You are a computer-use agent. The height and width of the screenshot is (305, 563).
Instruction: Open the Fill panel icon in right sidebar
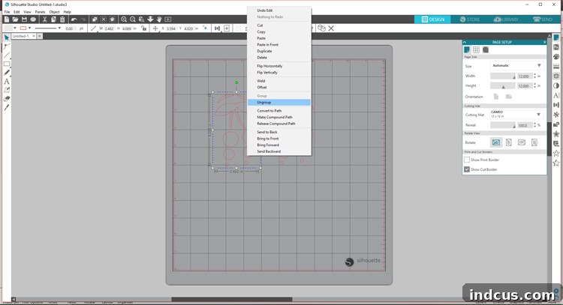pyautogui.click(x=556, y=57)
